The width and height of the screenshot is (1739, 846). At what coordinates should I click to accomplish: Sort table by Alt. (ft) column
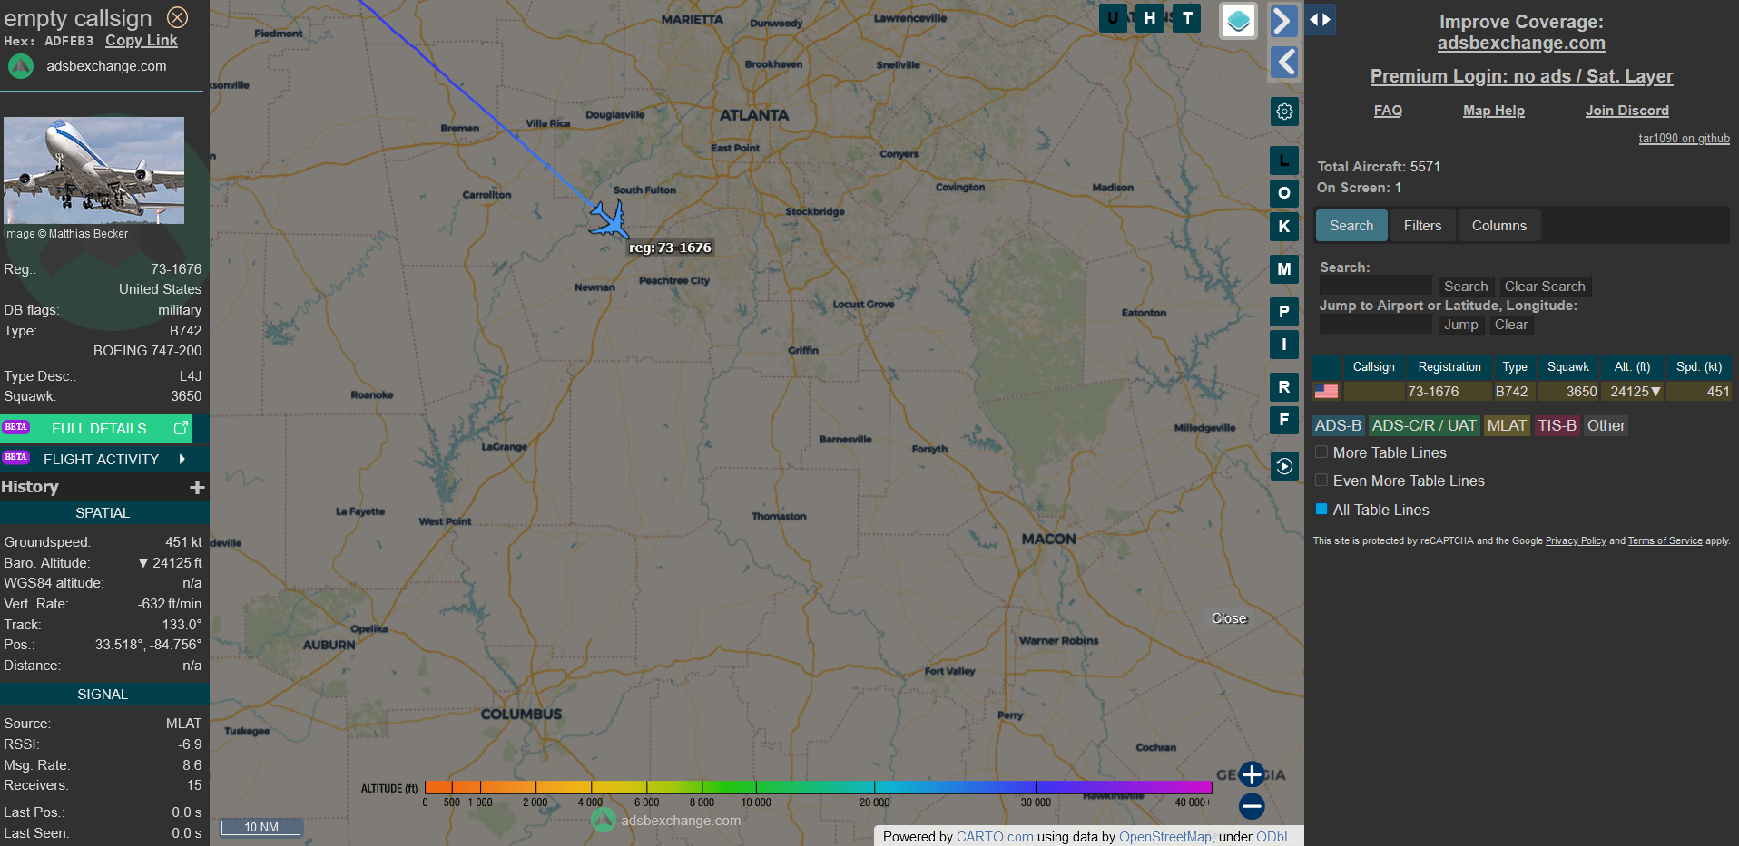(1632, 367)
